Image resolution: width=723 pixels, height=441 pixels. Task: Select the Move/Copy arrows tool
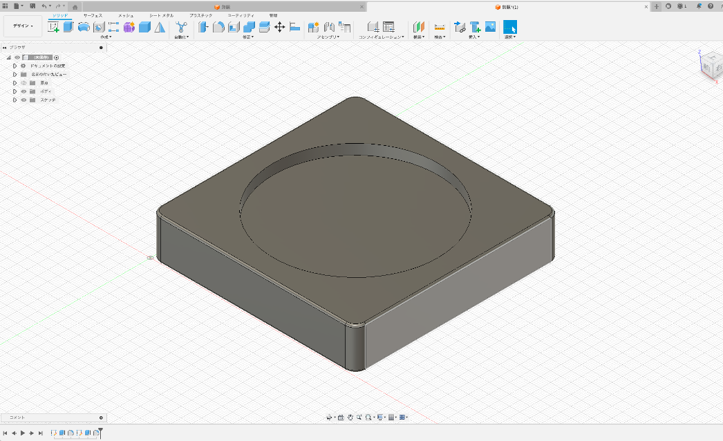click(x=279, y=27)
